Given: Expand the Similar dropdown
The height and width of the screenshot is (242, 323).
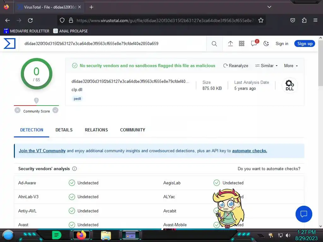Looking at the screenshot, I should (266, 66).
